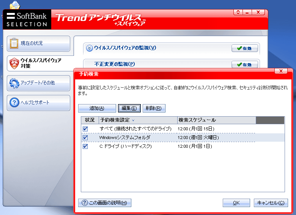Viewport: 296px width, 215px height.
Task: Click the 削除(R) button
Action: click(x=154, y=108)
